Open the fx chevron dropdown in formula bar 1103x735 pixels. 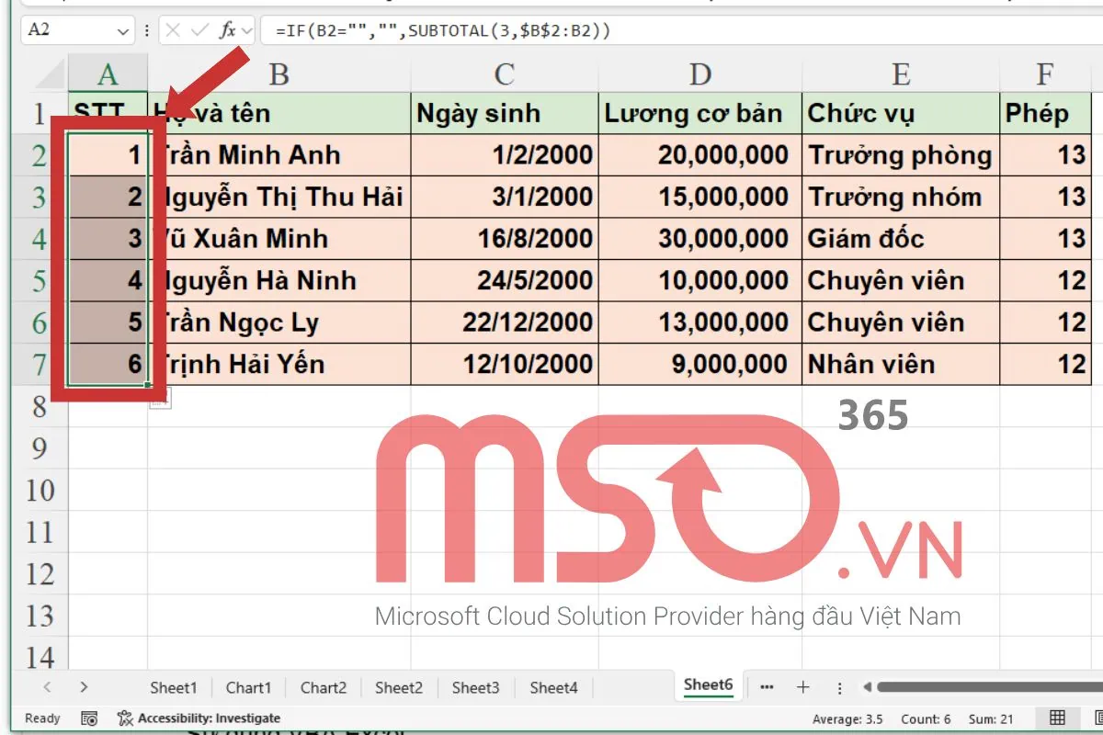point(246,29)
